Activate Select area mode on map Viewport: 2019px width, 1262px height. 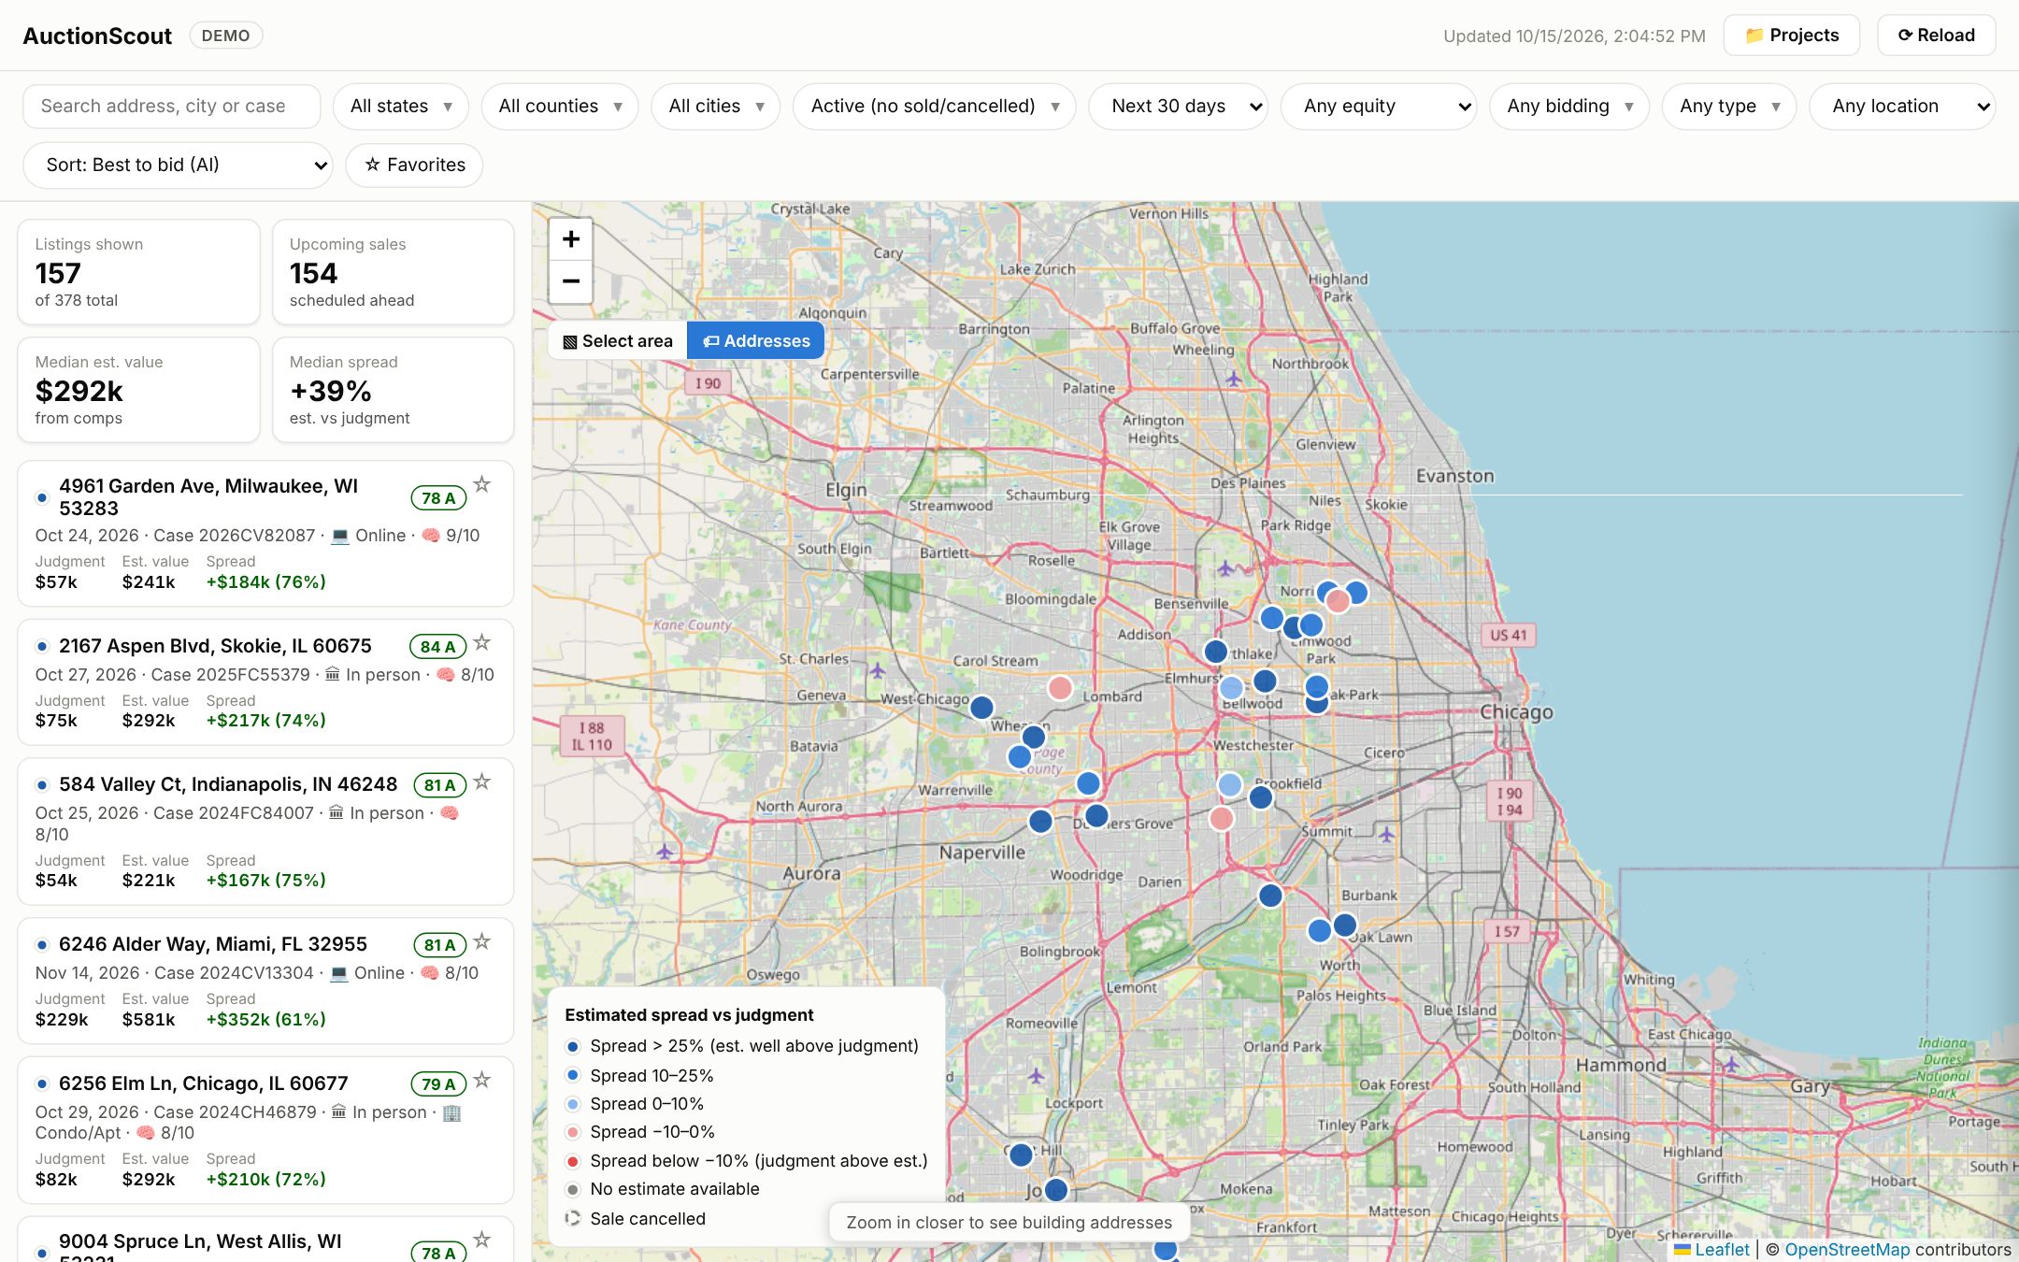click(x=618, y=341)
